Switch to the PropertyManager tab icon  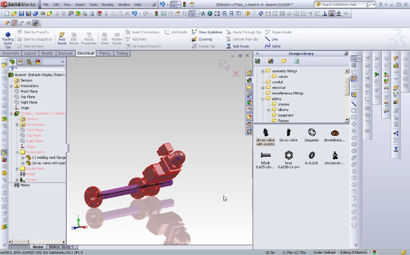pyautogui.click(x=20, y=62)
